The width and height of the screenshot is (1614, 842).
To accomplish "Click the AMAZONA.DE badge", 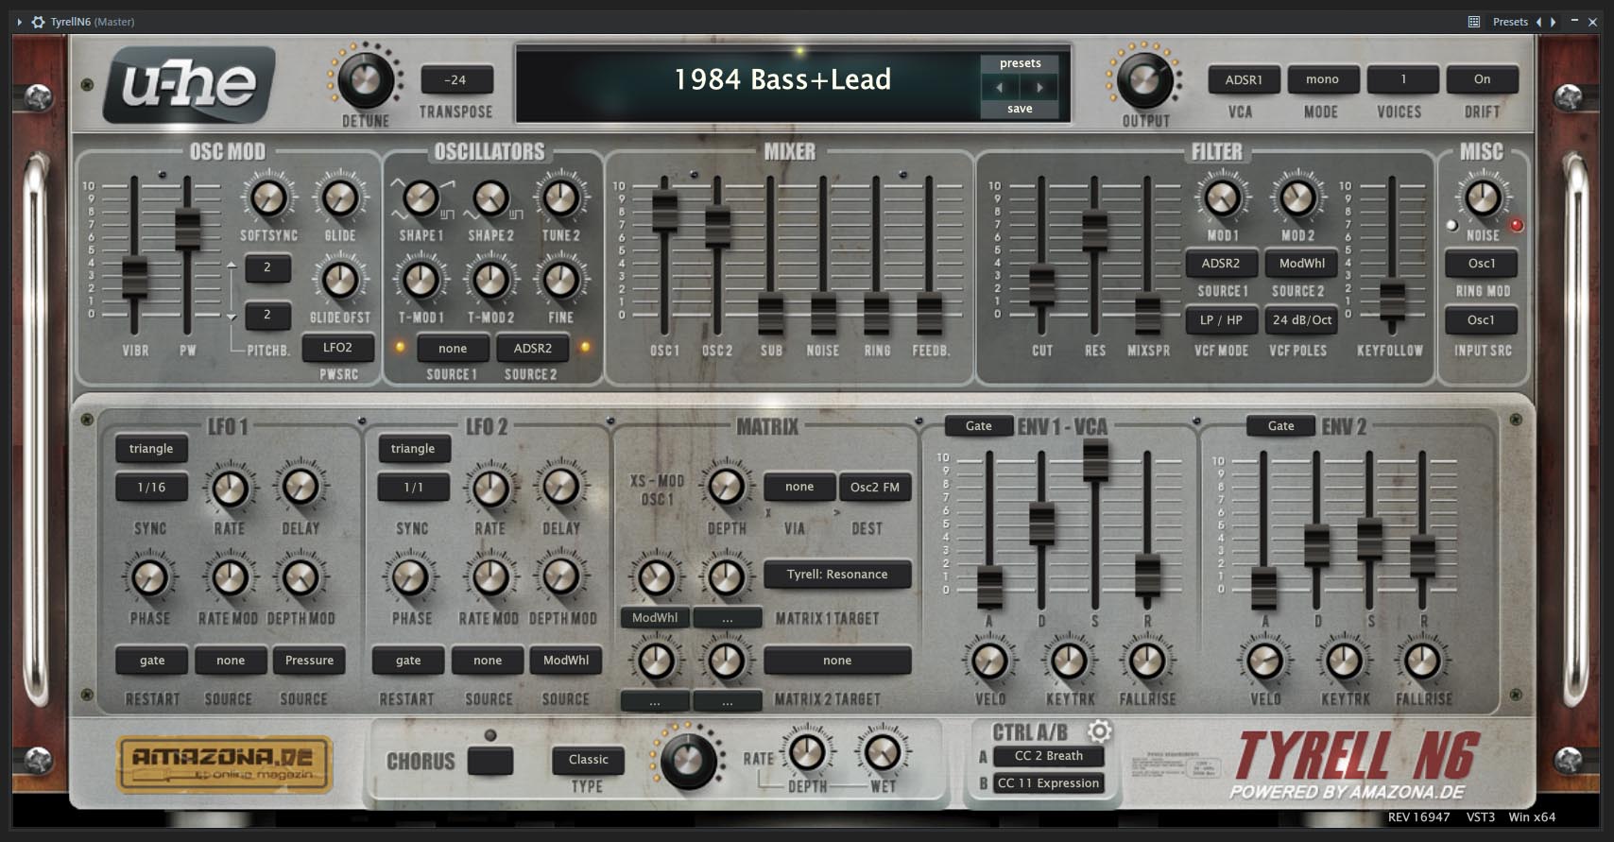I will [225, 765].
